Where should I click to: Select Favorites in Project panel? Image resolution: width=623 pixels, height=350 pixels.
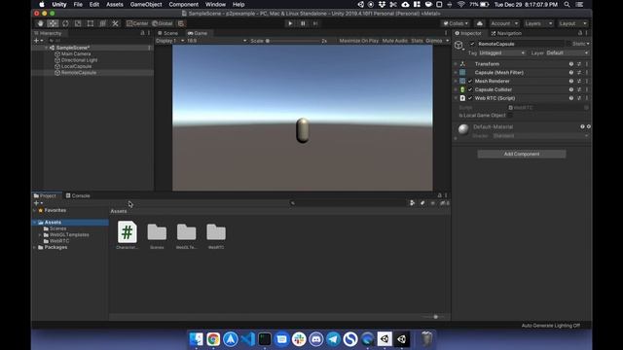[55, 210]
